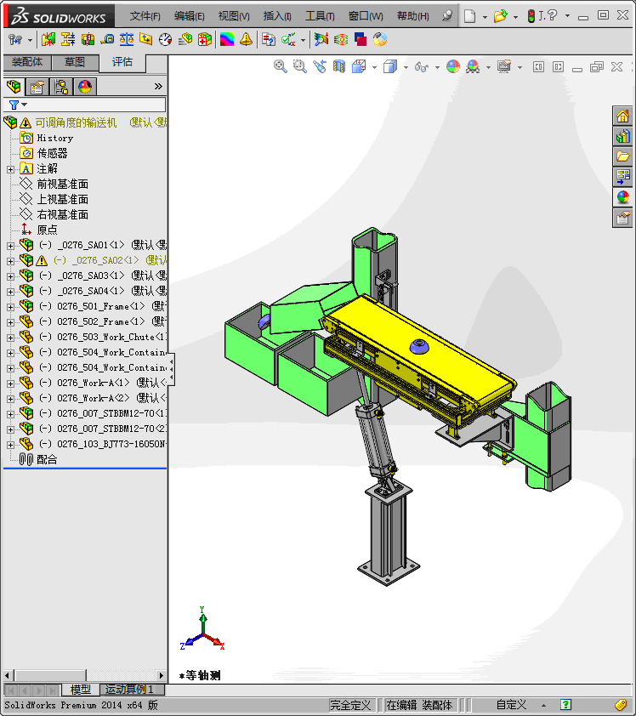Open the AssemblyXpert icon
This screenshot has height=716, width=636.
point(205,40)
